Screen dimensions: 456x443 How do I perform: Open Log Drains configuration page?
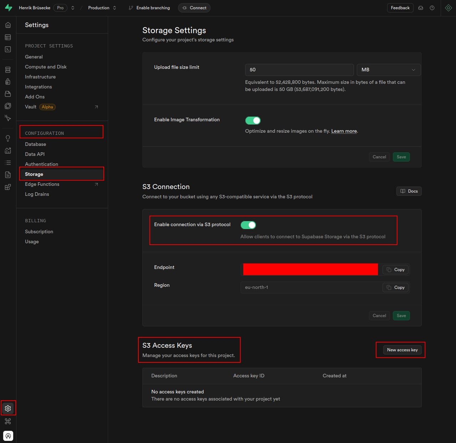37,194
